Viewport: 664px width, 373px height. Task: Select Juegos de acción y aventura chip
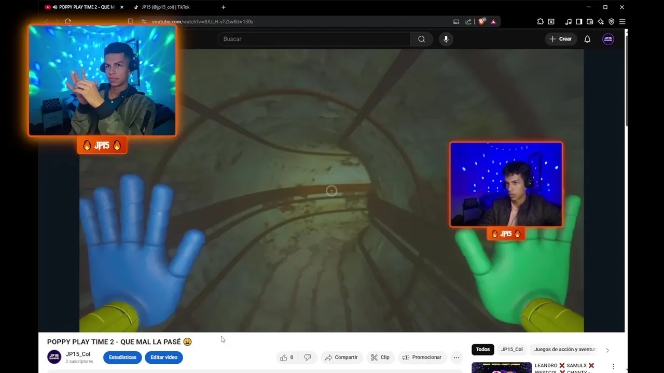click(x=565, y=350)
